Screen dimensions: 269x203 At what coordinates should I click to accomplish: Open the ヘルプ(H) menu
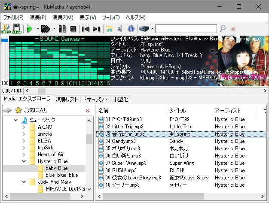(135, 18)
